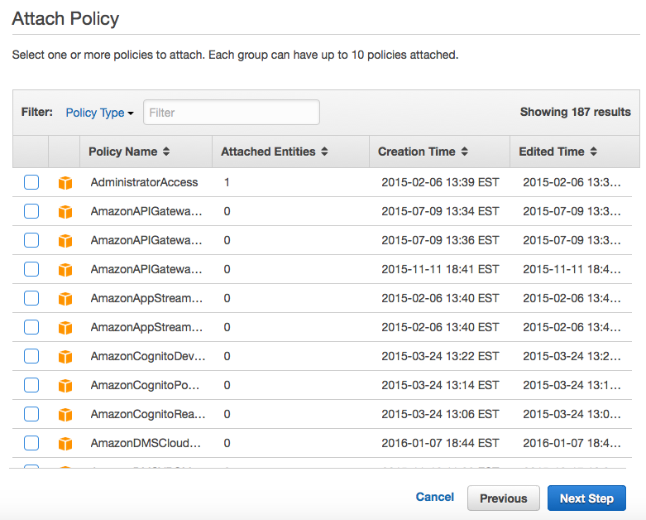Proceed with the Next Step button
The width and height of the screenshot is (646, 520).
coord(586,498)
